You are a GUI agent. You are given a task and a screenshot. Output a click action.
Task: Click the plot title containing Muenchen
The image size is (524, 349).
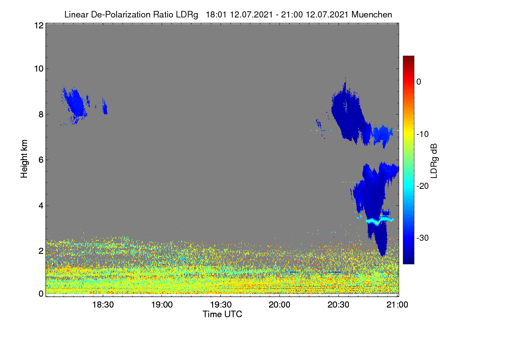pyautogui.click(x=228, y=14)
